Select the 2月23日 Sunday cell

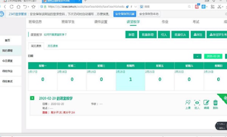tap(215, 80)
